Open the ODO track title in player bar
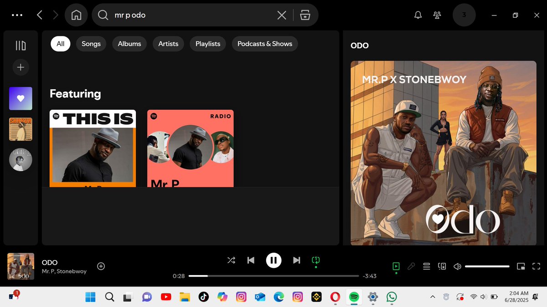The width and height of the screenshot is (547, 307). [50, 262]
